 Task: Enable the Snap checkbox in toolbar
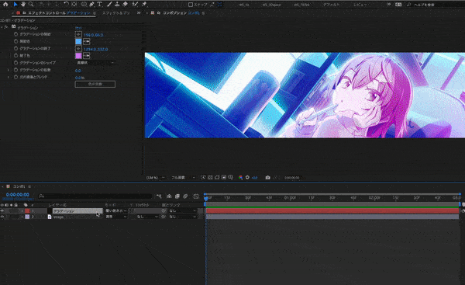click(191, 5)
